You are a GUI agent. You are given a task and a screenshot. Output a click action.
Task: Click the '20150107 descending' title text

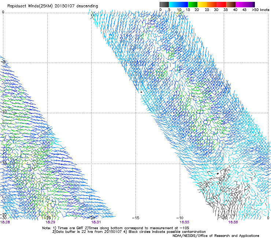[x=76, y=6]
